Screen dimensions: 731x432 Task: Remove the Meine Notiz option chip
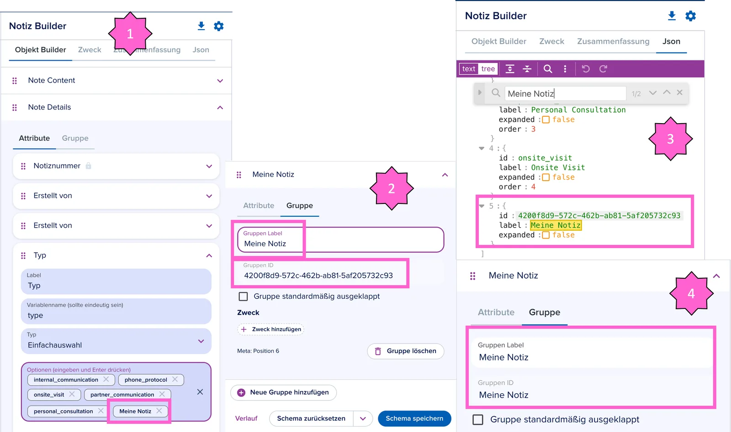pos(159,411)
